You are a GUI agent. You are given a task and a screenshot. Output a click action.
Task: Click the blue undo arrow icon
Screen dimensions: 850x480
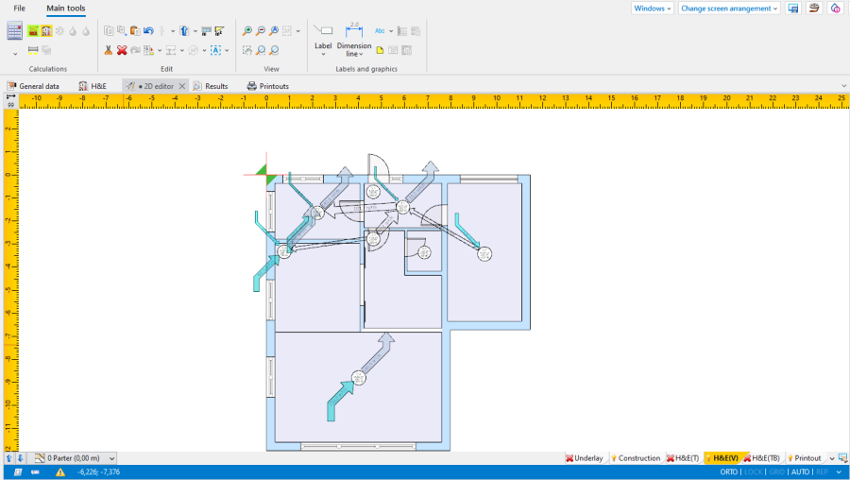point(148,30)
